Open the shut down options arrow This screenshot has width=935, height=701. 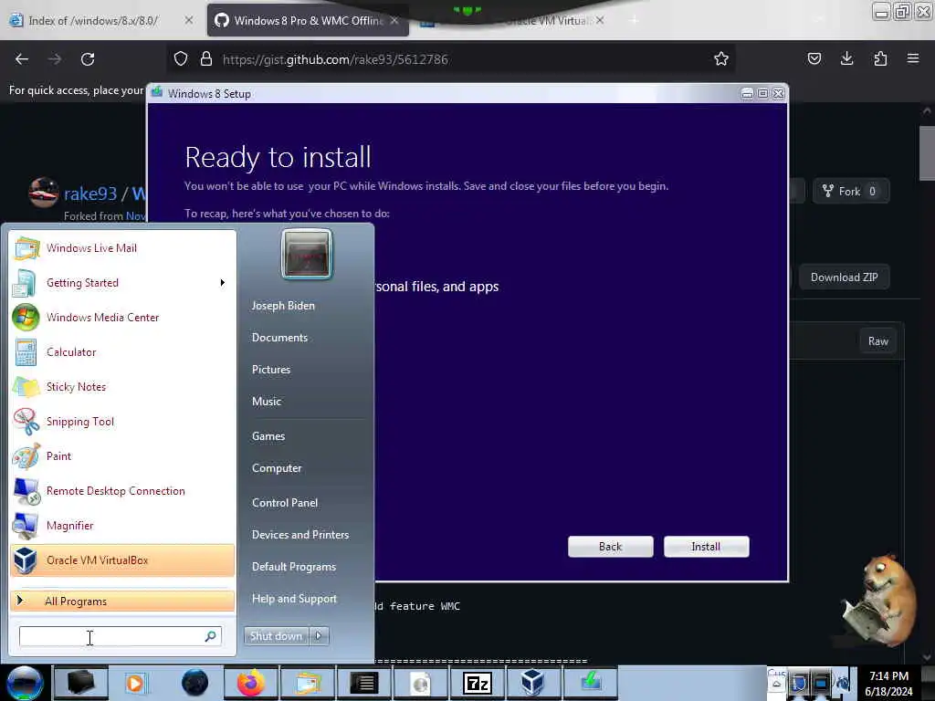coord(319,636)
